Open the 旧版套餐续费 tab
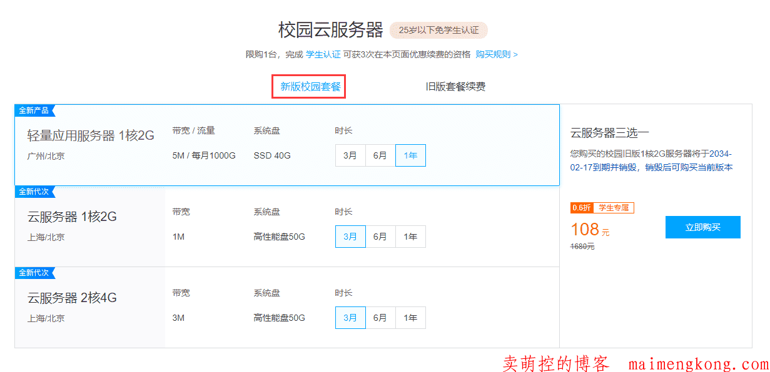Screen dimensions: 770x372 tap(455, 87)
